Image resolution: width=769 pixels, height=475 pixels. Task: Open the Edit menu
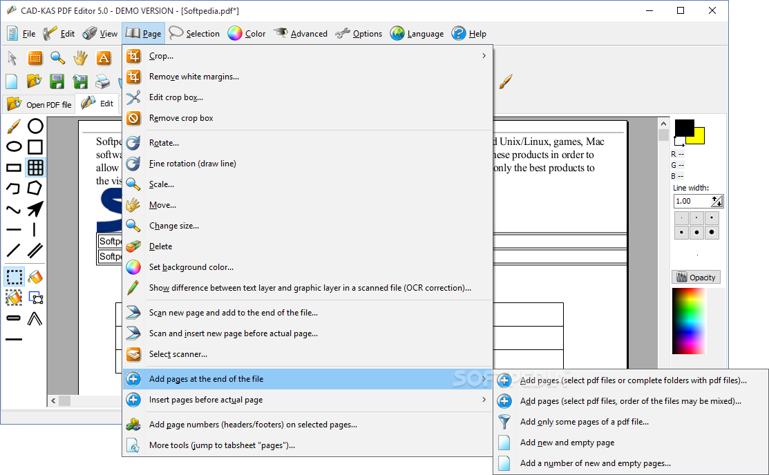59,34
